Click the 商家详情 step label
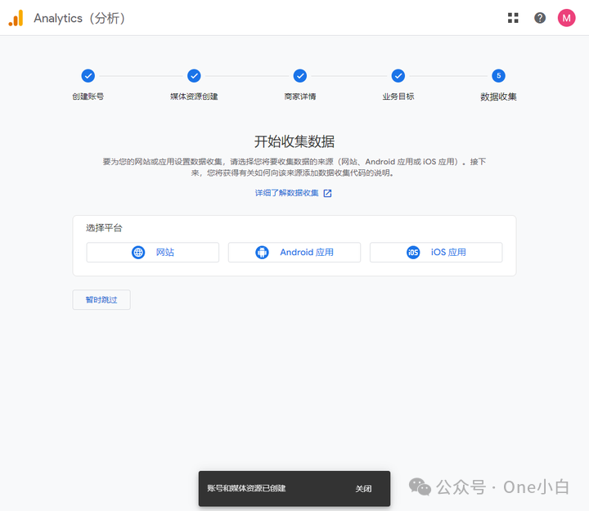 click(x=299, y=96)
